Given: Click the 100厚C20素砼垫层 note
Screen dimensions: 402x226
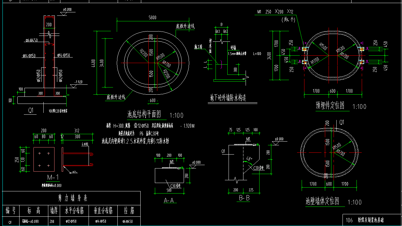Looking at the screenshot, I should 58,110.
